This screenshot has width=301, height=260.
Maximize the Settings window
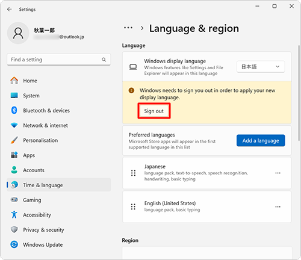point(275,6)
